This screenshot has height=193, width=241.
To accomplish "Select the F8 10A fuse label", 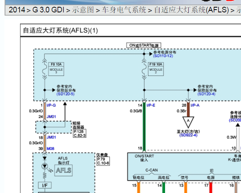I will point(56,64).
